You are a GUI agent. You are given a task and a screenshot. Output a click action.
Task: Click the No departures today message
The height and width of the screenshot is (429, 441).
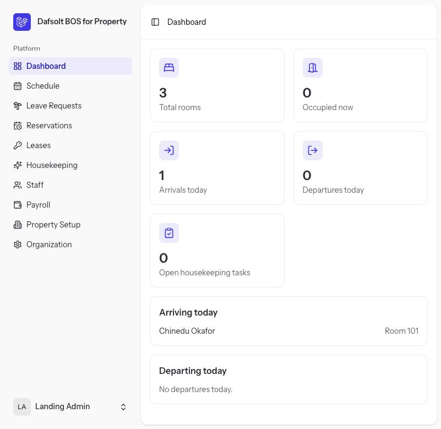195,389
